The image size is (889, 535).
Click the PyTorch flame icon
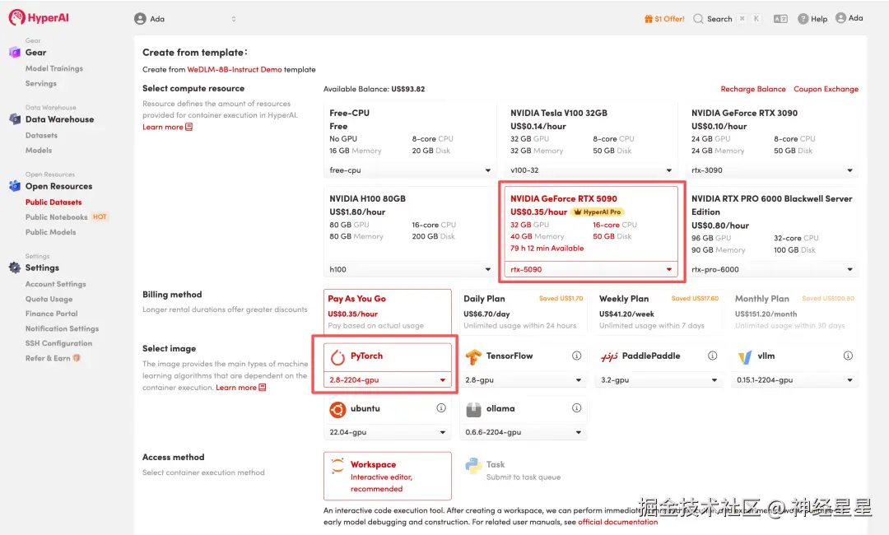point(338,357)
